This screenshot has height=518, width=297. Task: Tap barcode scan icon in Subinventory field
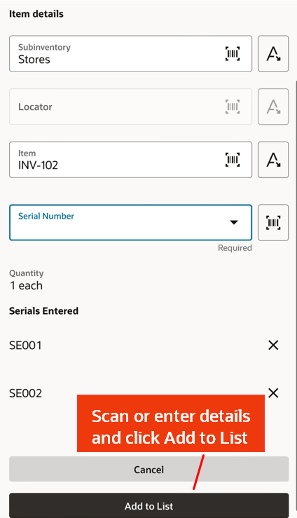pos(233,53)
